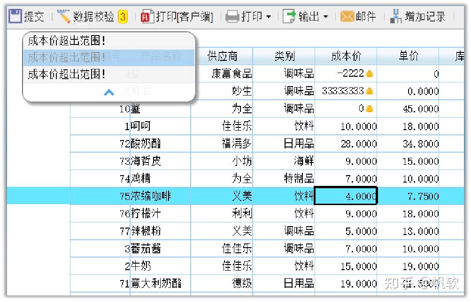Click the 邮件 envelope icon
471x302 pixels.
[347, 16]
